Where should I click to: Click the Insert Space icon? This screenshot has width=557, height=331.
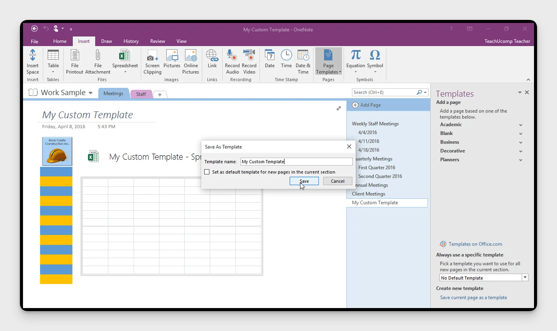tap(32, 55)
